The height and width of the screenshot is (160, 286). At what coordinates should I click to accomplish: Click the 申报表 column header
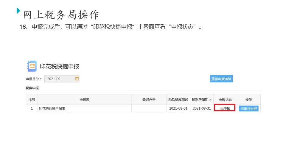[84, 100]
